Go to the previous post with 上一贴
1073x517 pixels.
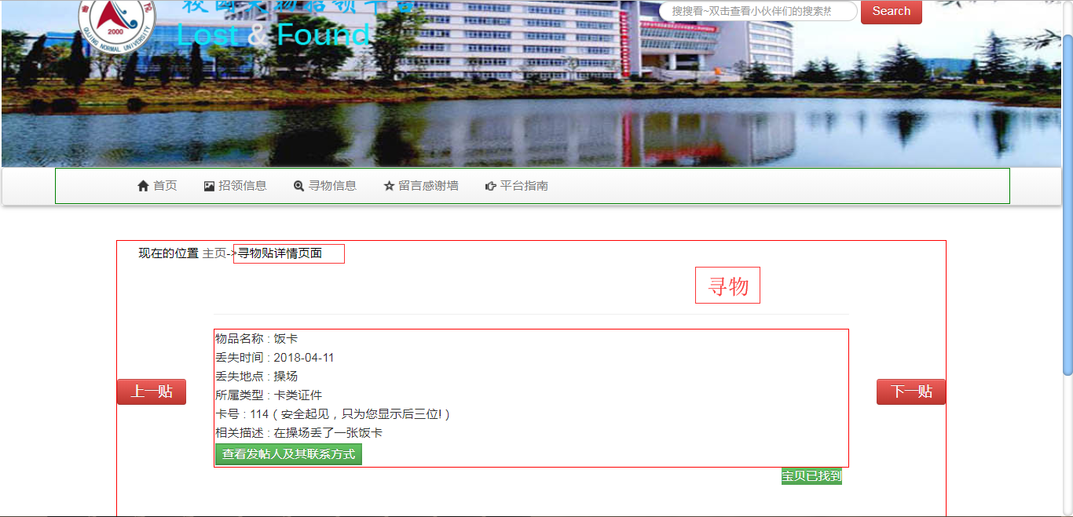pos(152,391)
